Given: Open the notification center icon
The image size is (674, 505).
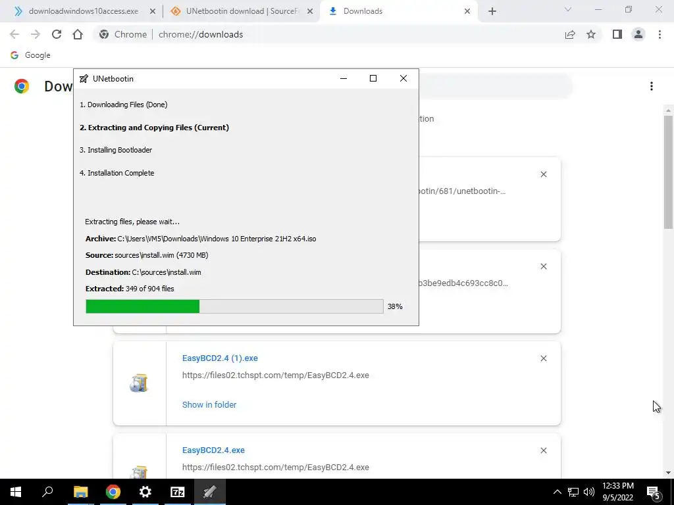Looking at the screenshot, I should pos(654,492).
